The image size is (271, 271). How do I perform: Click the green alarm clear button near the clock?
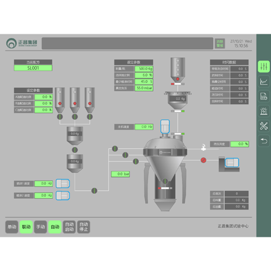[220, 43]
